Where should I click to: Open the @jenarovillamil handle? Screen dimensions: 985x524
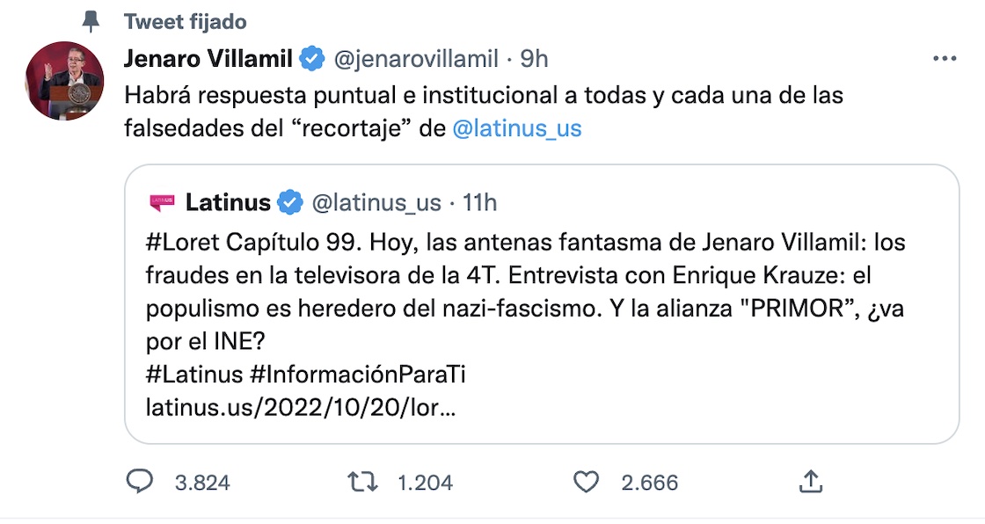coord(413,59)
